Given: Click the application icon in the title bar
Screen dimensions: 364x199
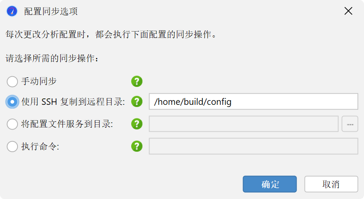Looking at the screenshot, I should [x=12, y=11].
